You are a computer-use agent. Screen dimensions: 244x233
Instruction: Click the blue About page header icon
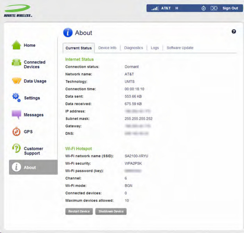(68, 33)
